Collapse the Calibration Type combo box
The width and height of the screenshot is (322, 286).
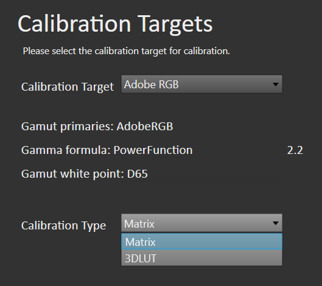click(x=201, y=223)
